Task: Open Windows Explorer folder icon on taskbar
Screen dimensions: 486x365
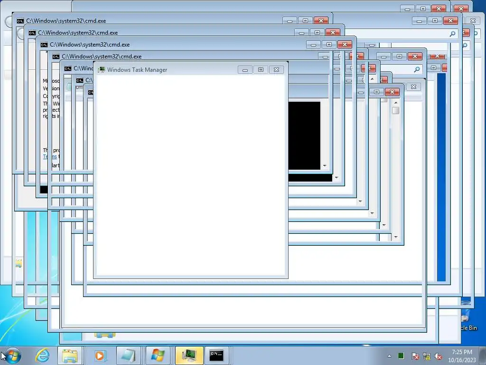Action: click(x=70, y=355)
